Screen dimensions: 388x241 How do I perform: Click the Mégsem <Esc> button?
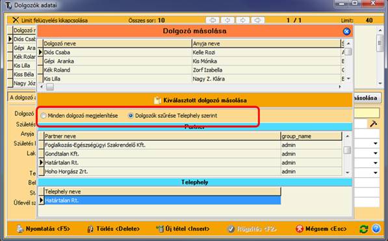coord(321,229)
